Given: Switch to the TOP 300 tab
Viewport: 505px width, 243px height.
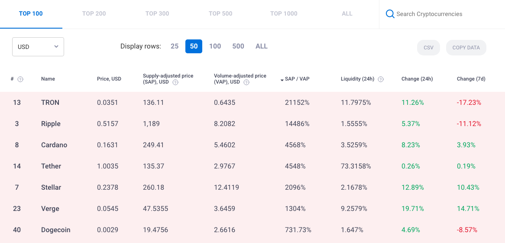Looking at the screenshot, I should [157, 14].
